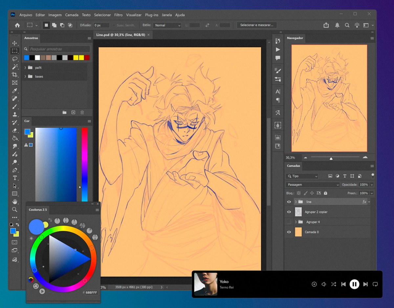
Task: Toggle visibility of the line group
Action: (x=289, y=202)
